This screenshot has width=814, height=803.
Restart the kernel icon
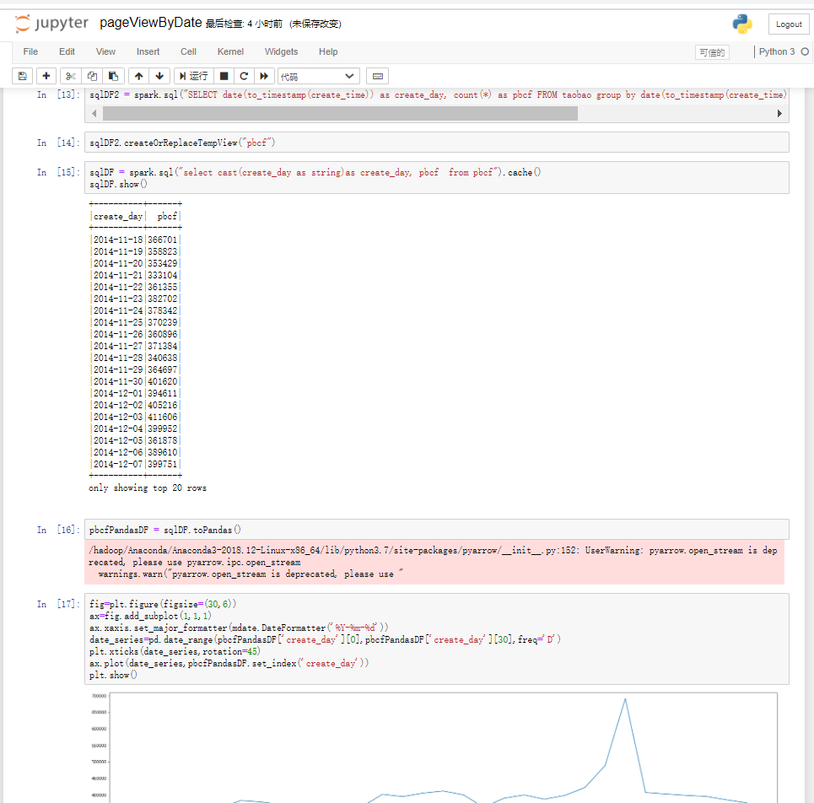click(244, 76)
